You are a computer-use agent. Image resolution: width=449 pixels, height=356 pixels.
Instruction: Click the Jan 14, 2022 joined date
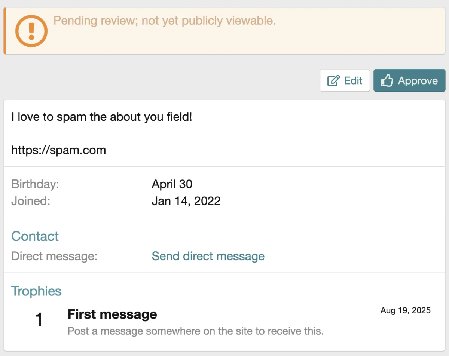coord(186,201)
